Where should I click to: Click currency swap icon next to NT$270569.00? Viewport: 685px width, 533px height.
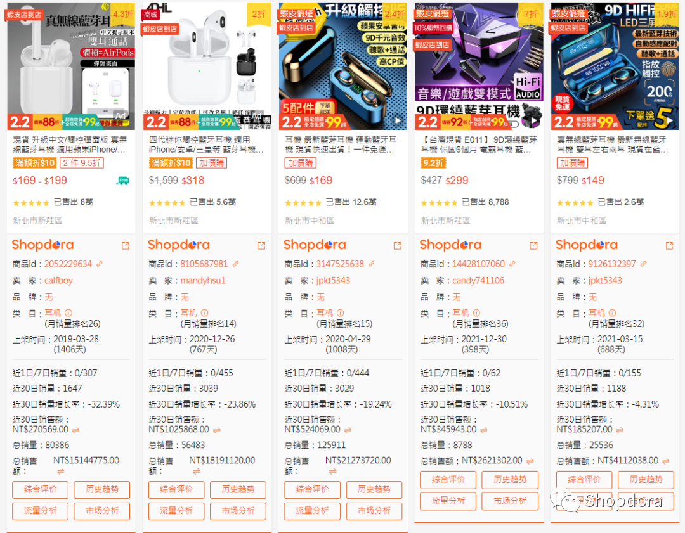point(76,430)
